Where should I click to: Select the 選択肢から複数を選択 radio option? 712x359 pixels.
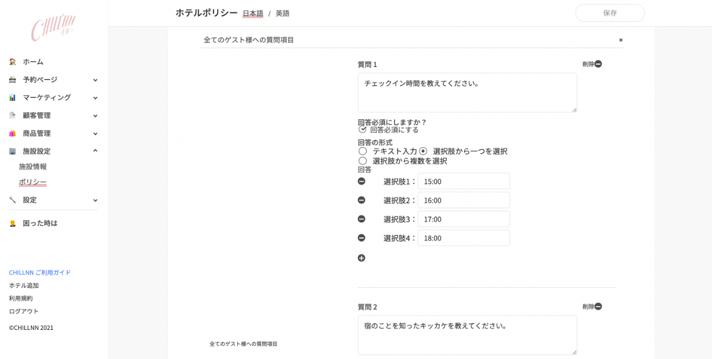(x=363, y=161)
